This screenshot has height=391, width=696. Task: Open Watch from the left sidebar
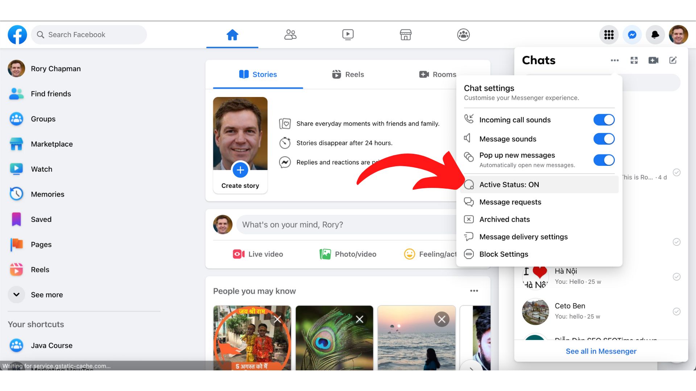(41, 169)
